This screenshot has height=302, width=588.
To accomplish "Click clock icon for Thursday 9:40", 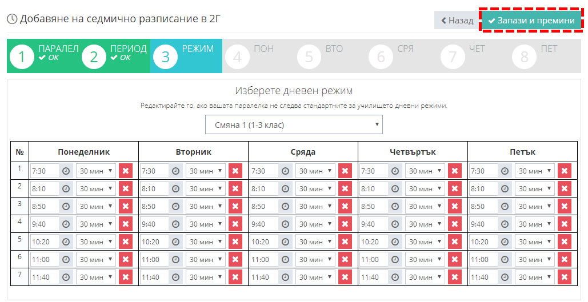I will [x=395, y=224].
